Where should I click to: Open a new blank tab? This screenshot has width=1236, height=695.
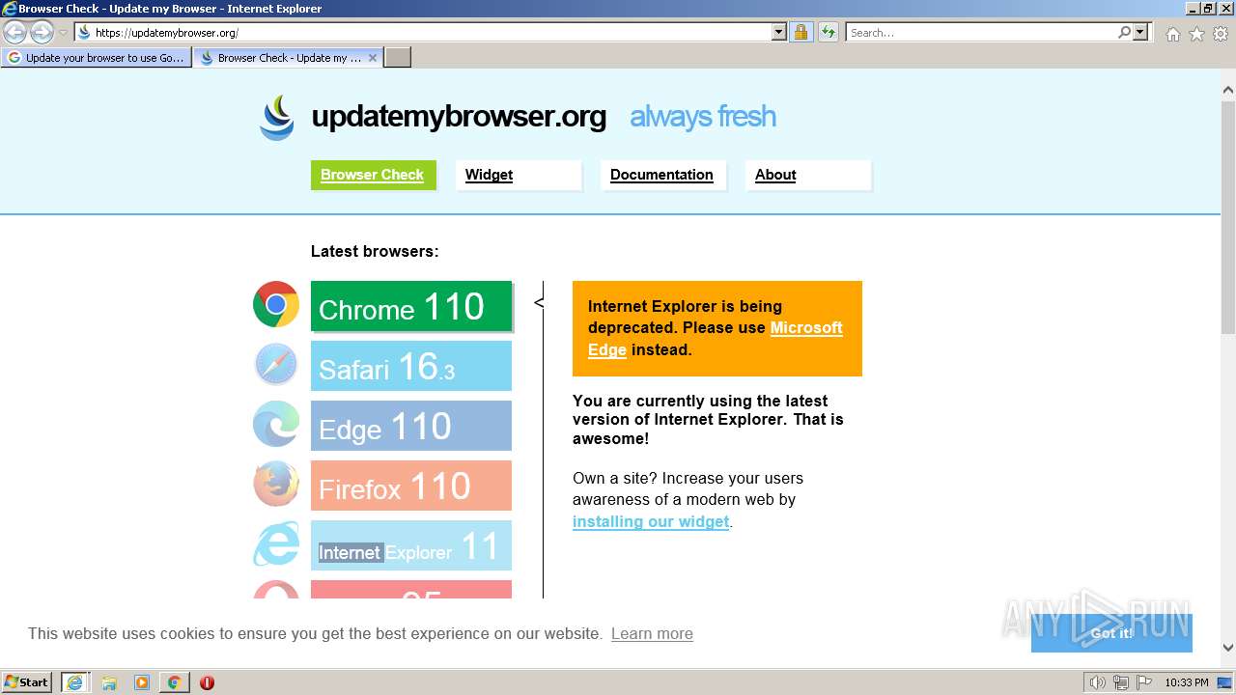pyautogui.click(x=398, y=57)
